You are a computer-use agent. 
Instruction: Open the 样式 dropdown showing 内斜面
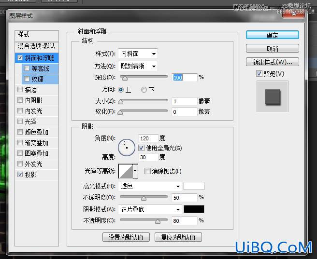pos(138,54)
